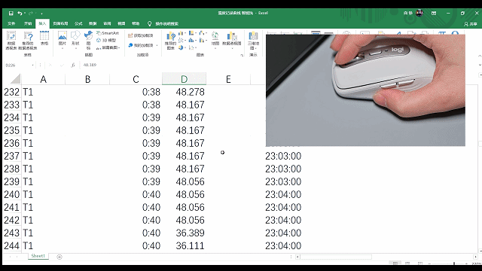Click the Insert Function fx button
The image size is (482, 271).
[x=73, y=65]
